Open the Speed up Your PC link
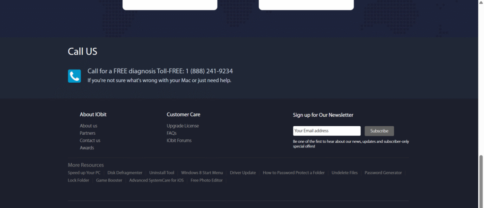This screenshot has width=484, height=208. (x=84, y=173)
